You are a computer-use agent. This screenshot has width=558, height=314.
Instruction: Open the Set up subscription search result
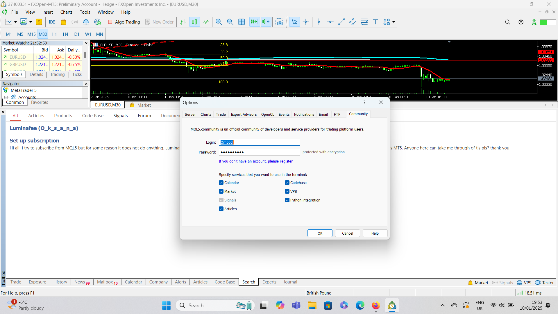click(34, 140)
